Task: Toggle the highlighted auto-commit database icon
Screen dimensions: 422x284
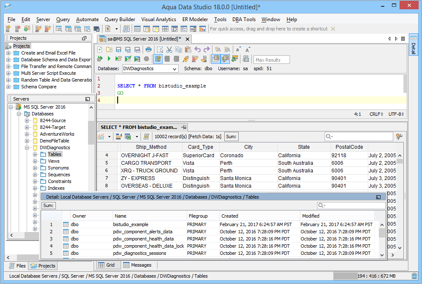Action: click(158, 59)
